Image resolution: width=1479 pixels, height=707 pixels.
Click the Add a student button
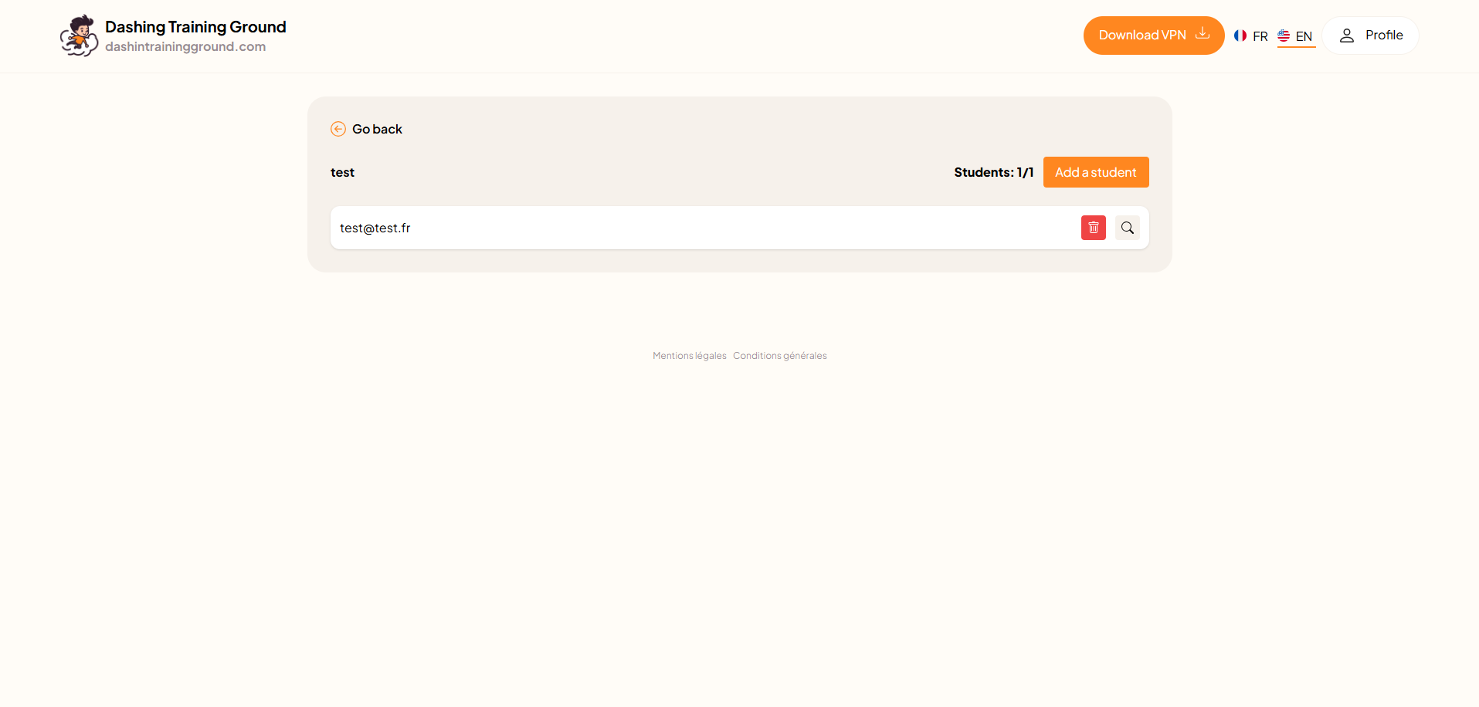tap(1095, 172)
